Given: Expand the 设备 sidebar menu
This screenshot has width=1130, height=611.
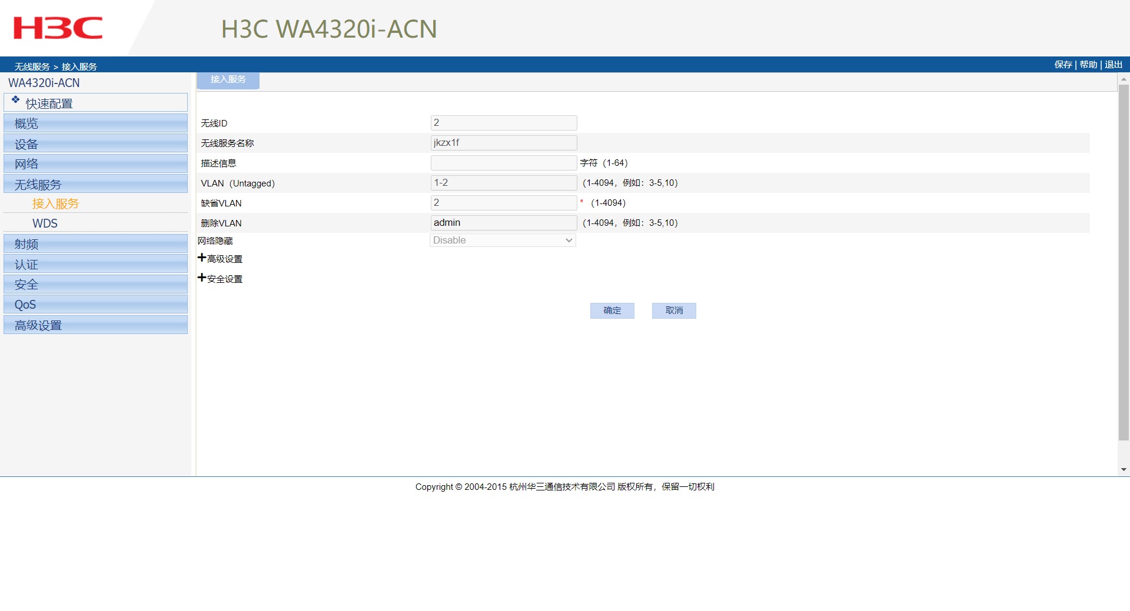Looking at the screenshot, I should (x=95, y=143).
